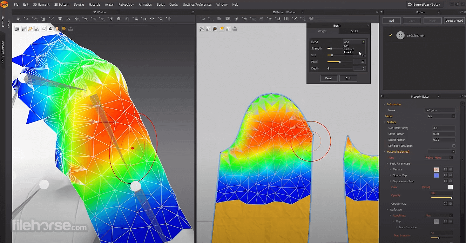Click the Texture row trash delete icon
This screenshot has width=466, height=243.
pos(451,169)
